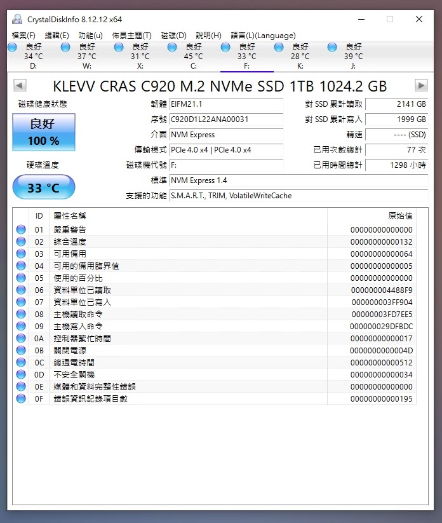The height and width of the screenshot is (523, 442).
Task: Select the F: drive tab at 33 °C
Action: (x=247, y=56)
